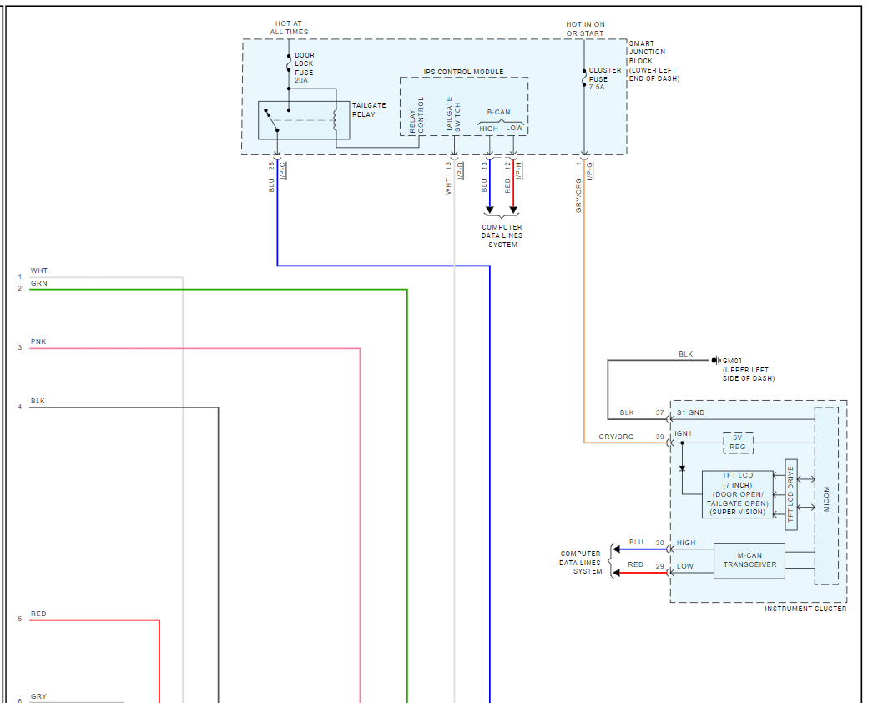Viewport: 873px width, 703px height.
Task: Click the M-CAN Transceiver block
Action: pos(749,560)
